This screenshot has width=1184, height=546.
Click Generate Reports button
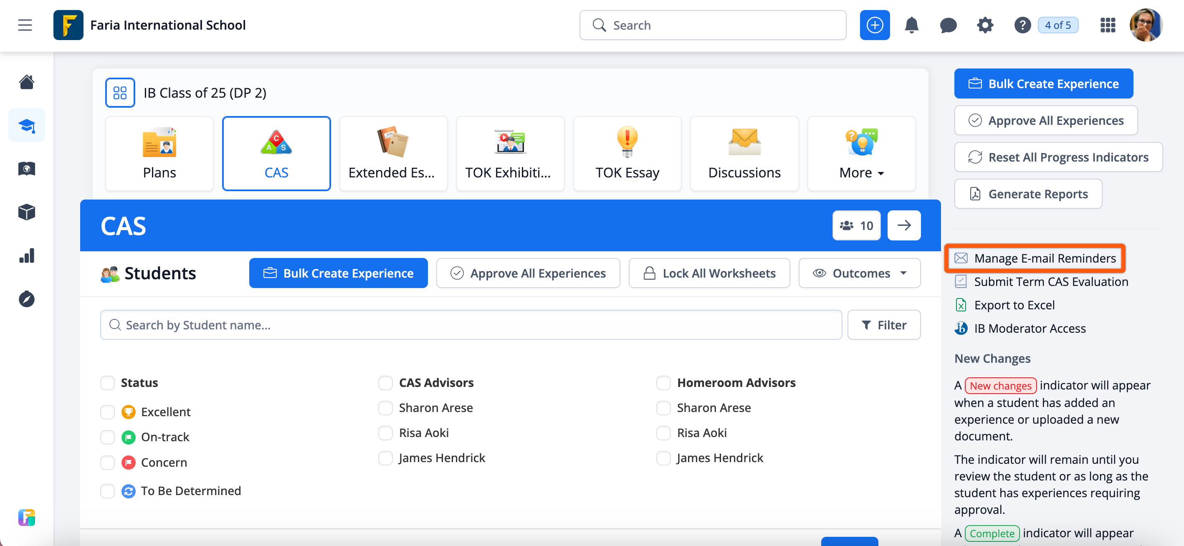coord(1028,194)
